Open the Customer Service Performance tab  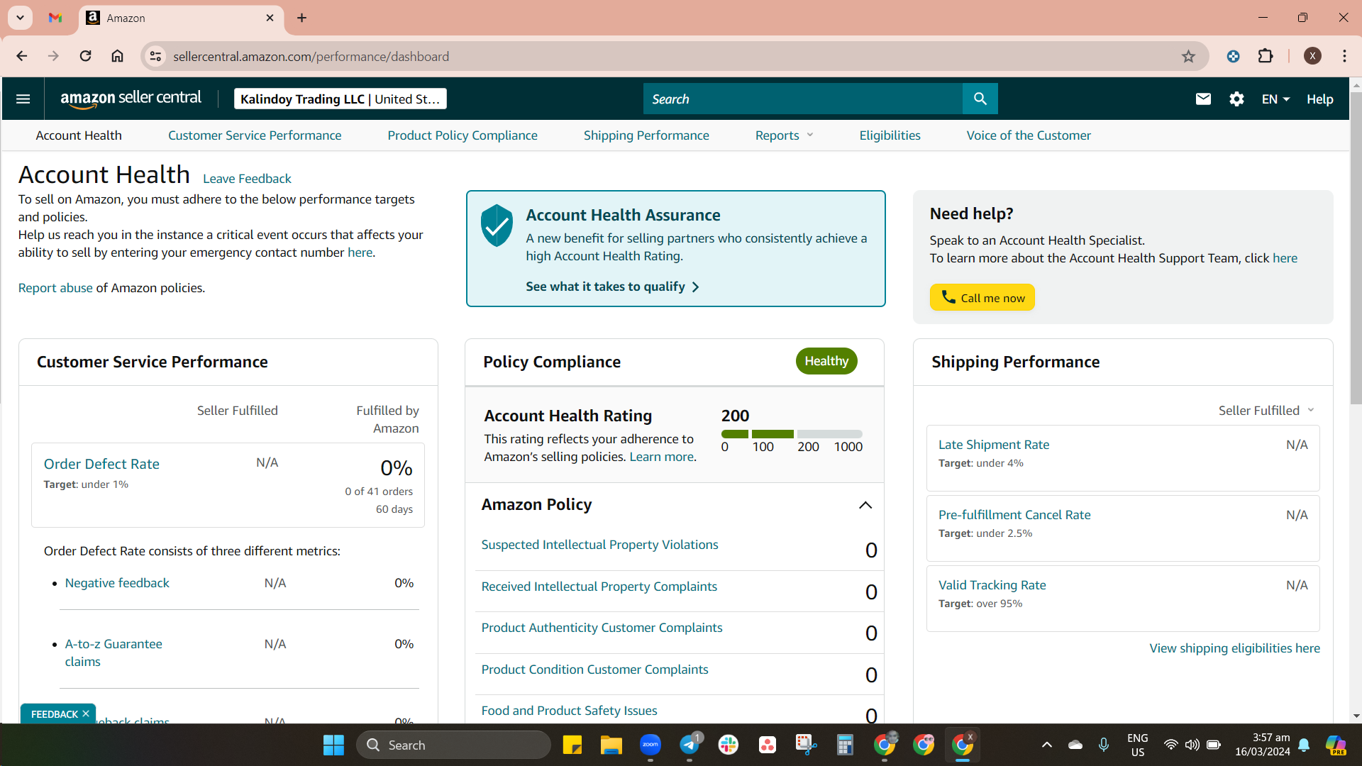coord(255,135)
